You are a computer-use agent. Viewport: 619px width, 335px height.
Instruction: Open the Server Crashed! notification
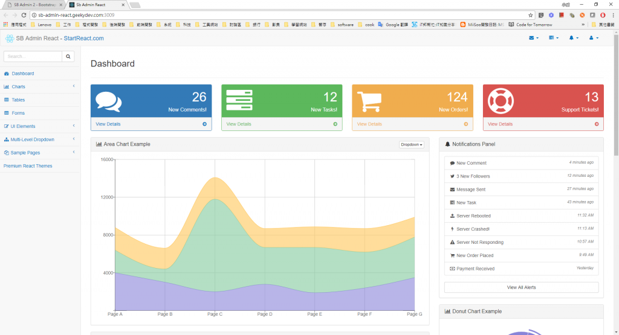click(521, 229)
